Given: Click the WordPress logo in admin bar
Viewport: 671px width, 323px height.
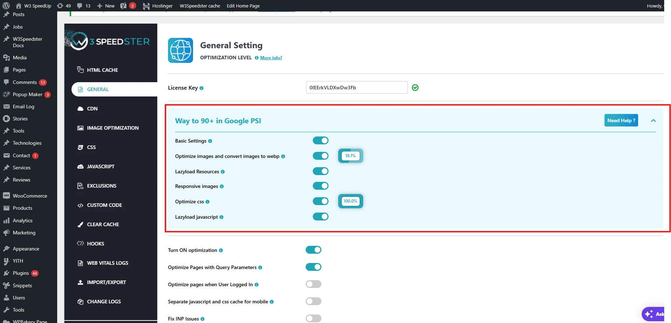Looking at the screenshot, I should [x=6, y=6].
